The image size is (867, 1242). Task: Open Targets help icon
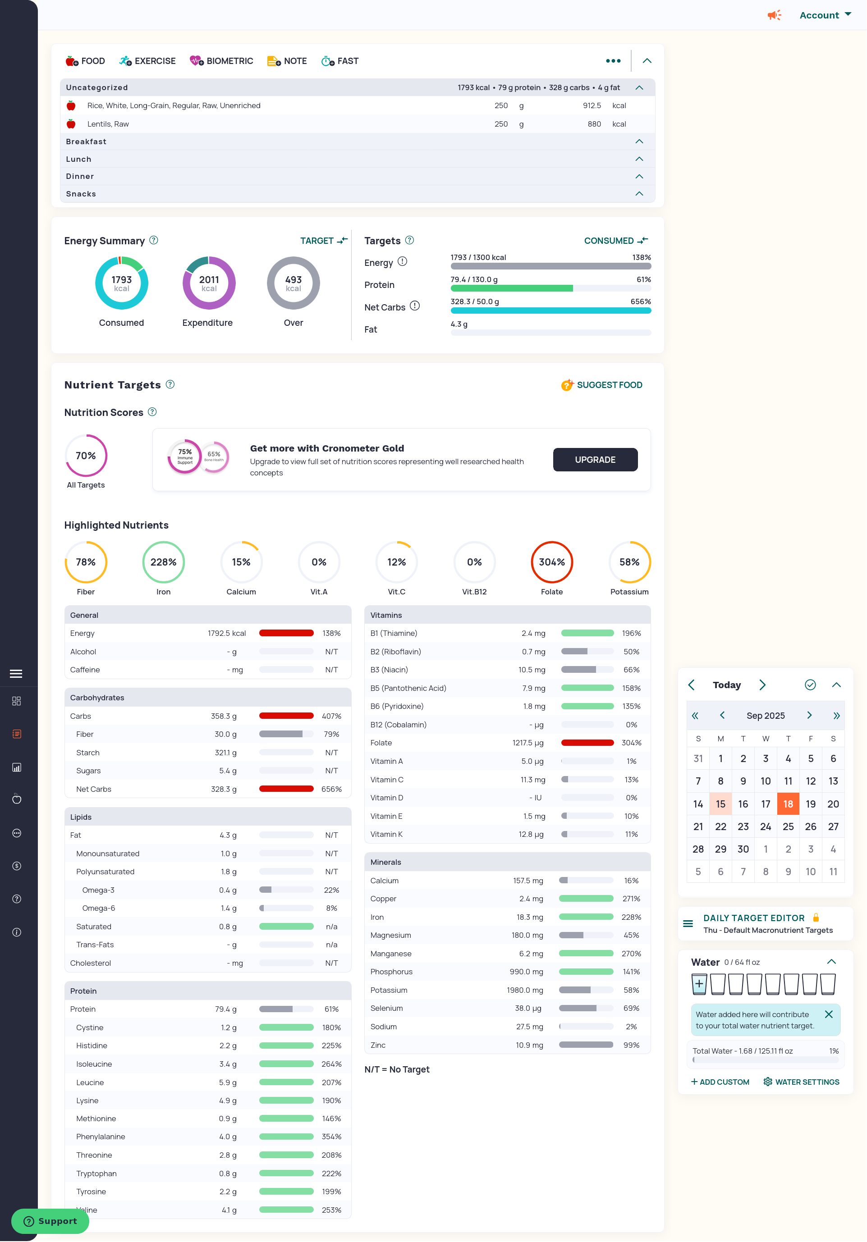click(x=410, y=240)
